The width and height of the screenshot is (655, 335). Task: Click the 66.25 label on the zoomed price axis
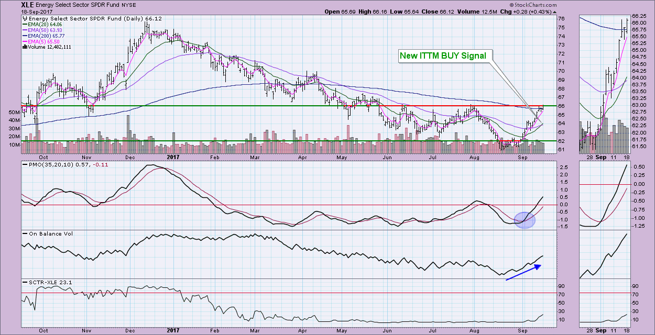tap(639, 16)
